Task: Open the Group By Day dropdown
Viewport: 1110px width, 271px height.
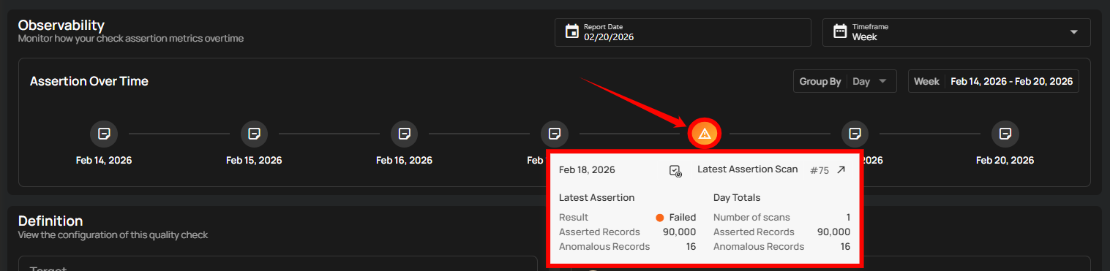Action: pyautogui.click(x=844, y=81)
